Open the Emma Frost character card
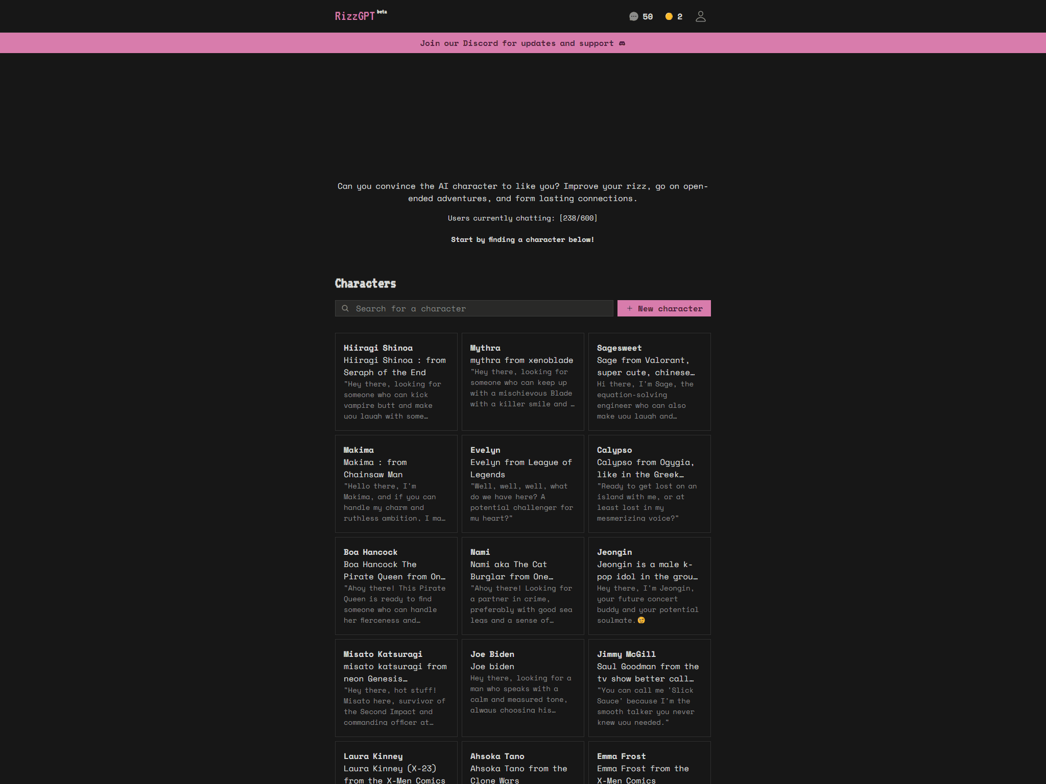Viewport: 1046px width, 784px height. (650, 763)
